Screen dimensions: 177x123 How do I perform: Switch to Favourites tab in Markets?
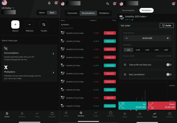(72, 13)
